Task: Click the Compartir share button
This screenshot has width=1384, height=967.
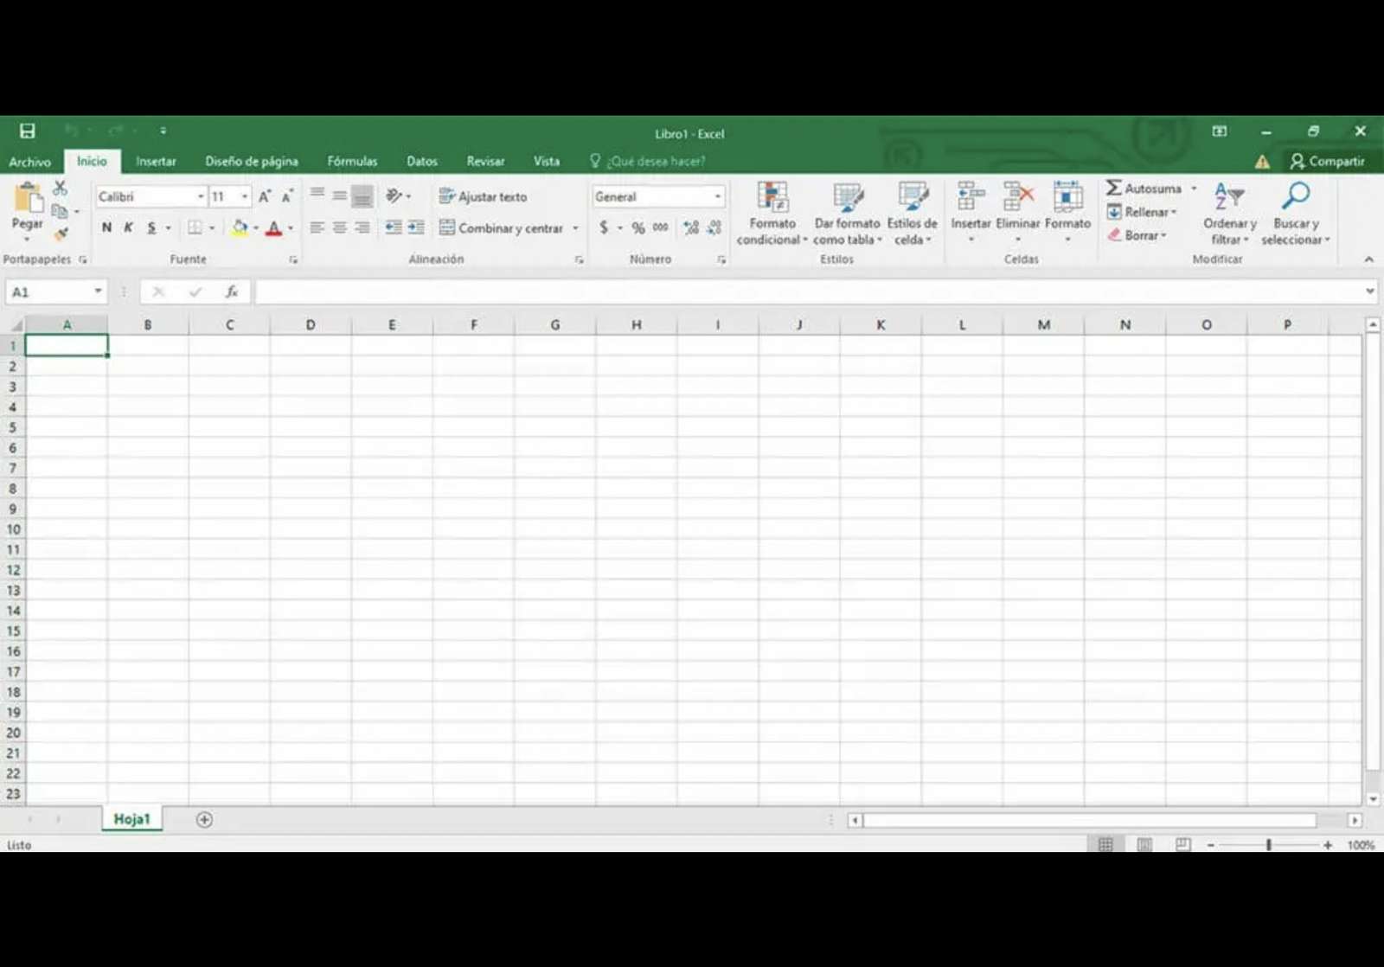Action: 1327,162
